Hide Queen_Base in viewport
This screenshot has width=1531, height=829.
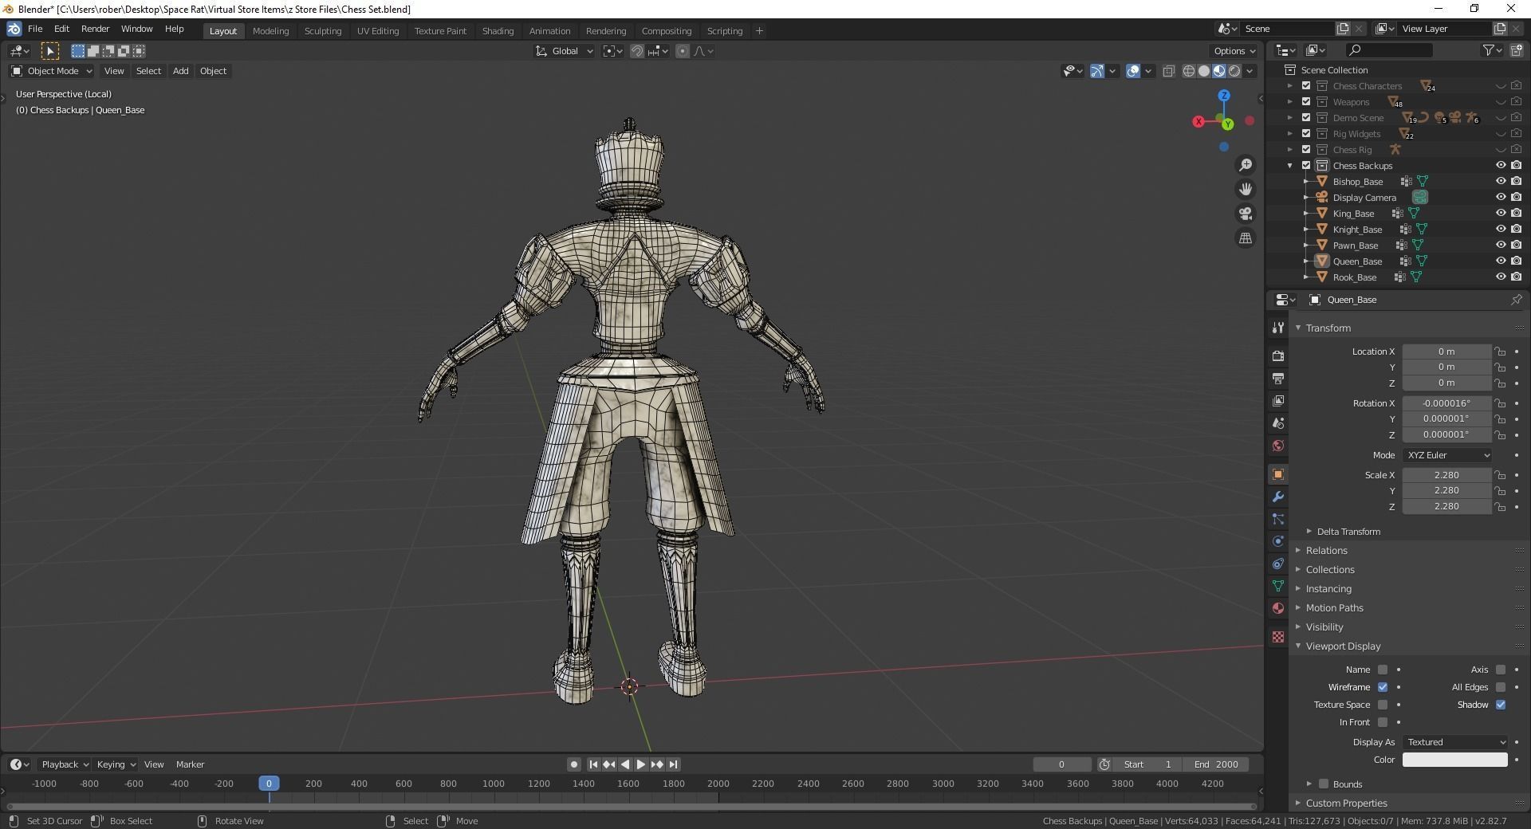click(1500, 261)
